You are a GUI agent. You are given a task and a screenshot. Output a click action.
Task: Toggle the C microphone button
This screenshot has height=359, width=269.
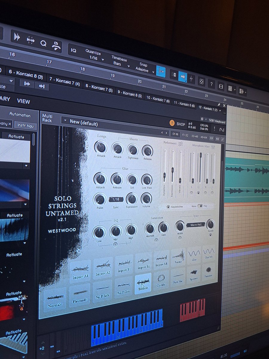(198, 193)
